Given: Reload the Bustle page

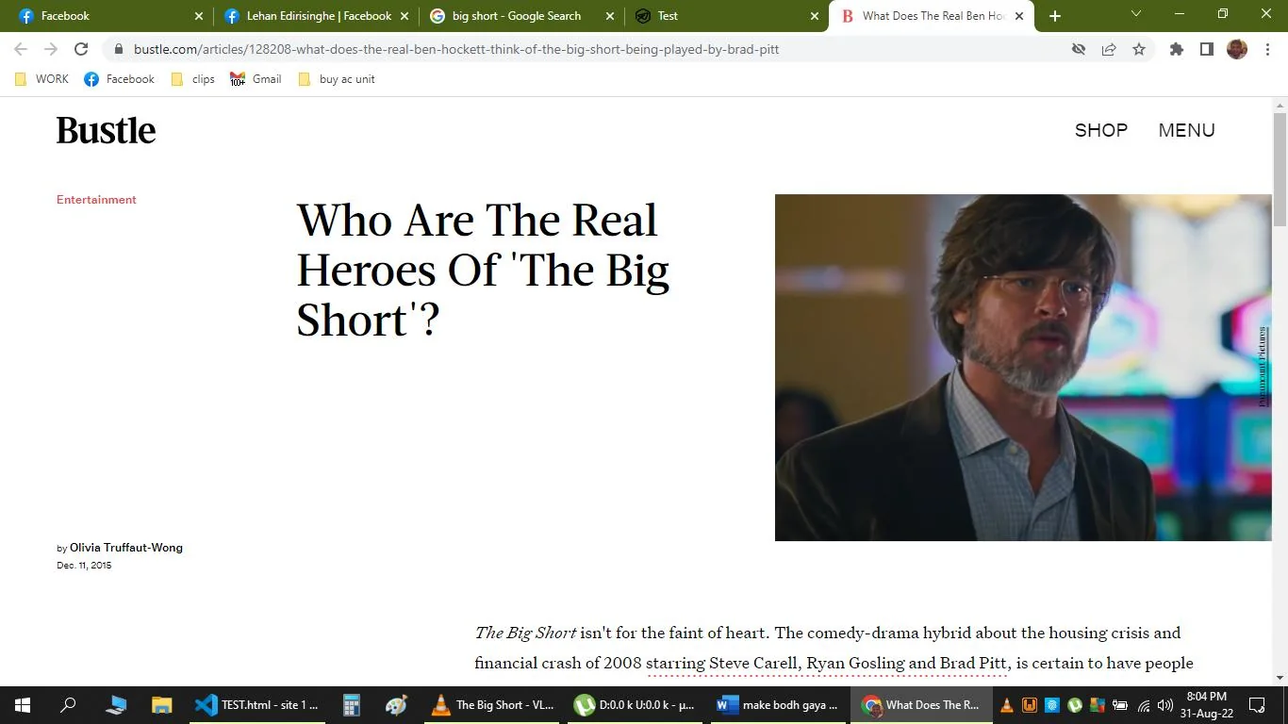Looking at the screenshot, I should [x=81, y=49].
